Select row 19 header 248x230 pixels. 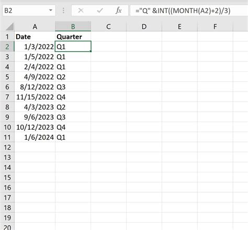[x=7, y=218]
